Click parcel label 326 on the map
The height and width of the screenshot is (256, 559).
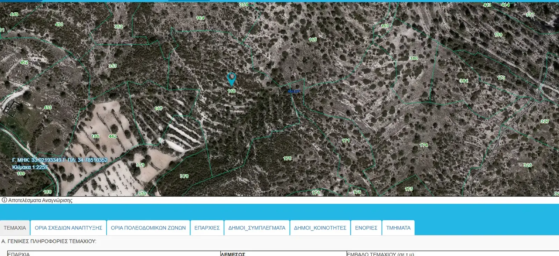(x=528, y=165)
